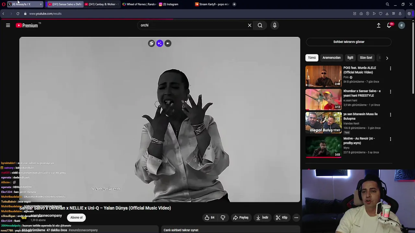Open POIS feat. Murda ALELE thumbnail
Viewport: 415px width, 233px height.
coord(323,76)
